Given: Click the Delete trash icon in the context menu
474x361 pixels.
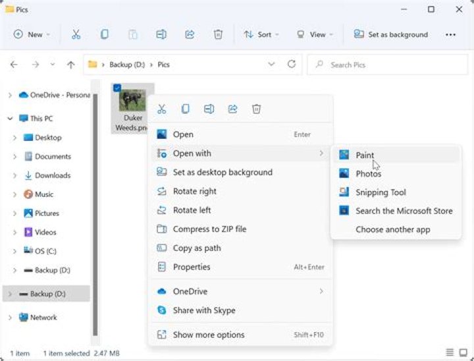Looking at the screenshot, I should (x=256, y=109).
